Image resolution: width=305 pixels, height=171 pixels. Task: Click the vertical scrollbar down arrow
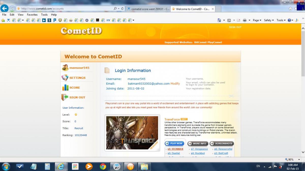tap(303, 152)
